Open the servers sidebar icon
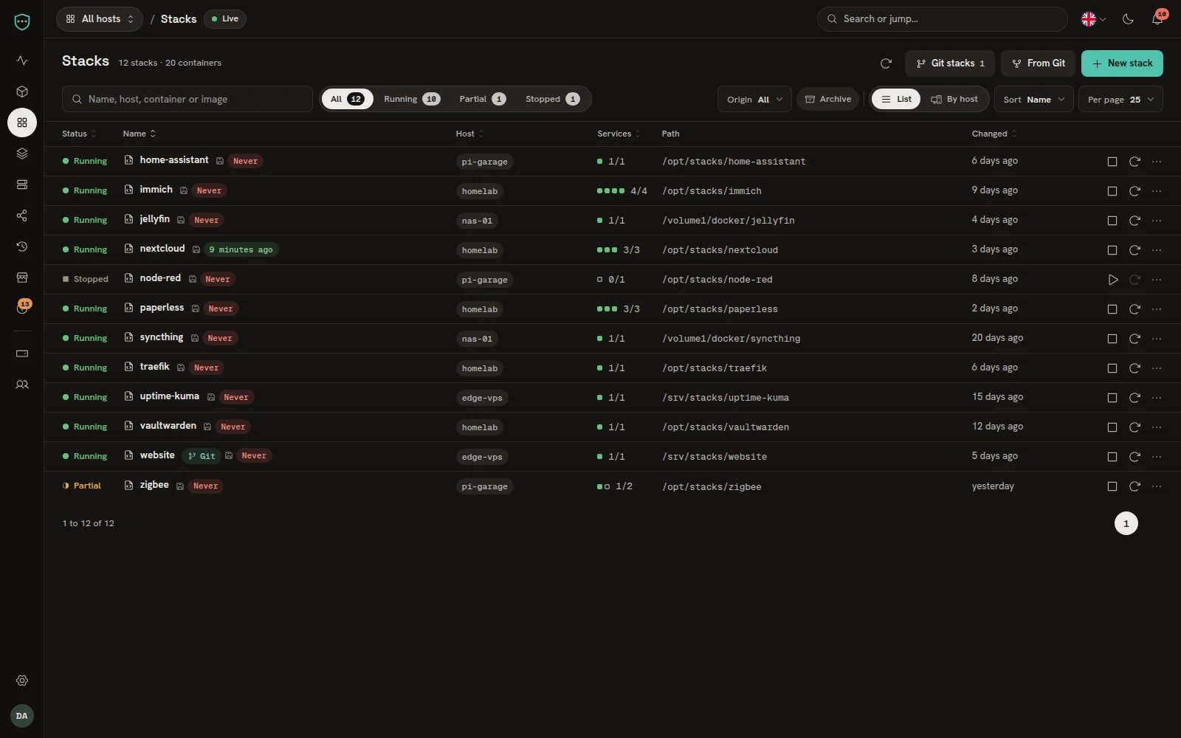The height and width of the screenshot is (738, 1181). click(x=22, y=184)
